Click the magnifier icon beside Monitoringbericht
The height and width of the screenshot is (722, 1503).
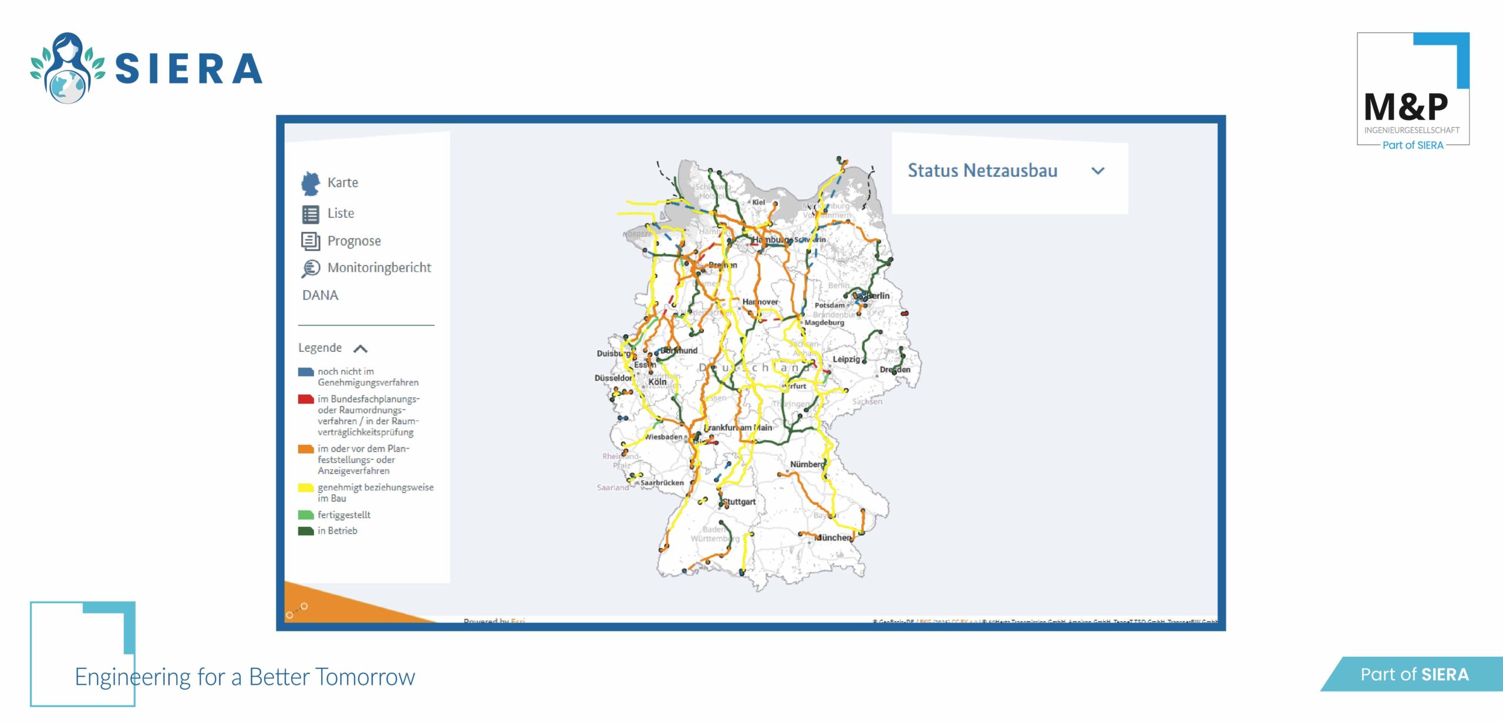(311, 268)
